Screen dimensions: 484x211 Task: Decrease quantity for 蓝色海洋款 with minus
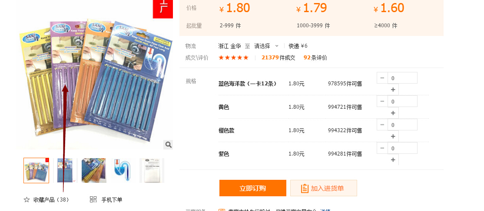382,78
